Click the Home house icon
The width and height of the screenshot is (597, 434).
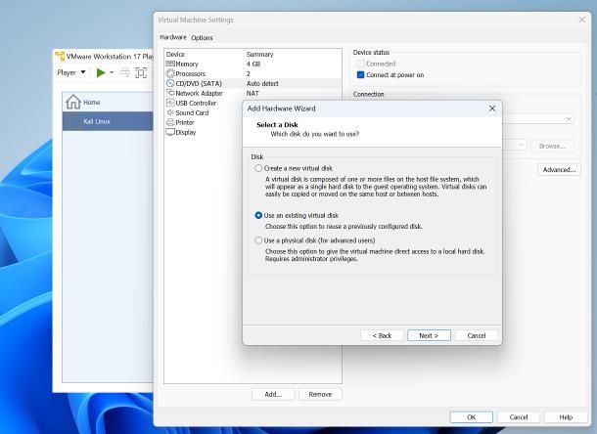click(73, 102)
